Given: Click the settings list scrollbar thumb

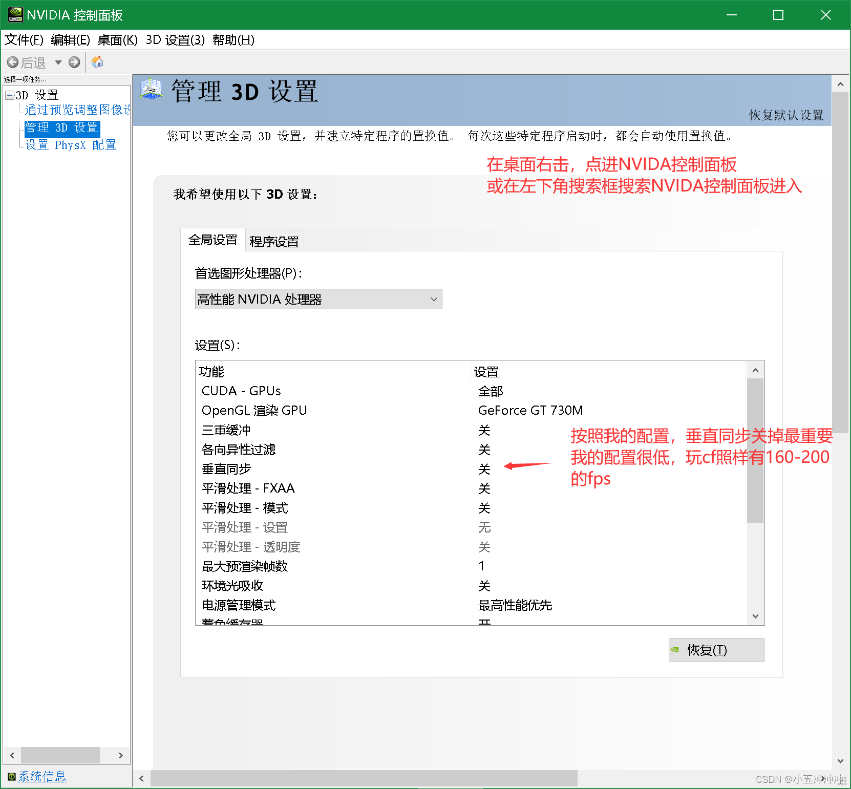Looking at the screenshot, I should pos(755,451).
